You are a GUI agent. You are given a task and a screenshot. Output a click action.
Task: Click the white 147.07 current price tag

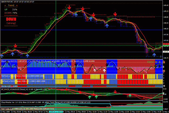pyautogui.click(x=166, y=52)
